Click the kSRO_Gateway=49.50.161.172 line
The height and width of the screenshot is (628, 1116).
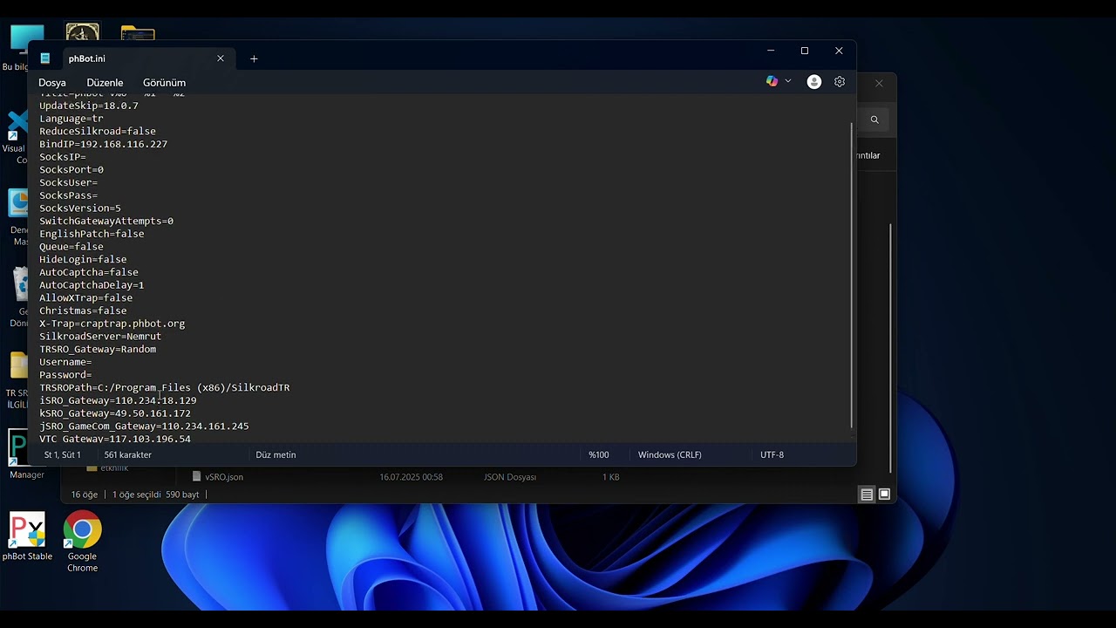coord(115,413)
